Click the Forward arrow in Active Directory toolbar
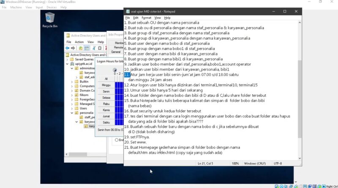 [73, 48]
